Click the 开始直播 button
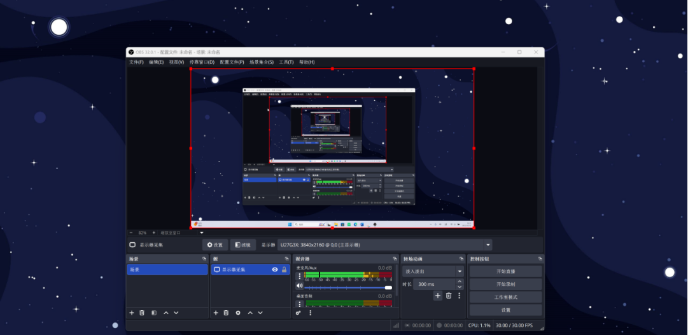688x335 pixels. click(x=505, y=271)
